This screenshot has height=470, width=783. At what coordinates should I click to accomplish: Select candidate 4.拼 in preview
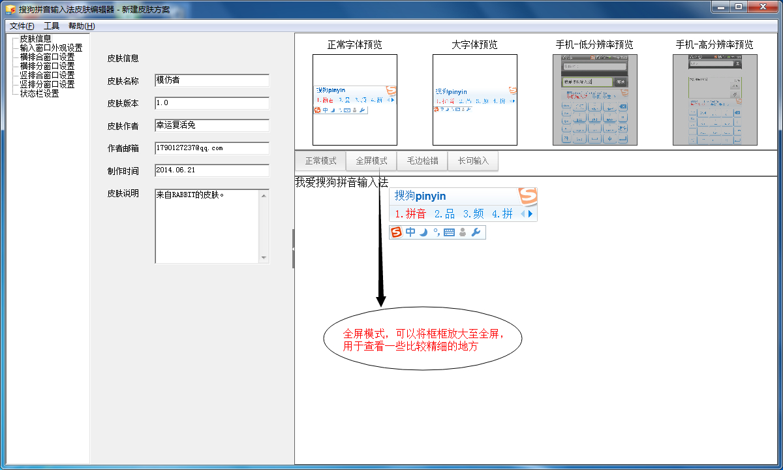pyautogui.click(x=502, y=213)
